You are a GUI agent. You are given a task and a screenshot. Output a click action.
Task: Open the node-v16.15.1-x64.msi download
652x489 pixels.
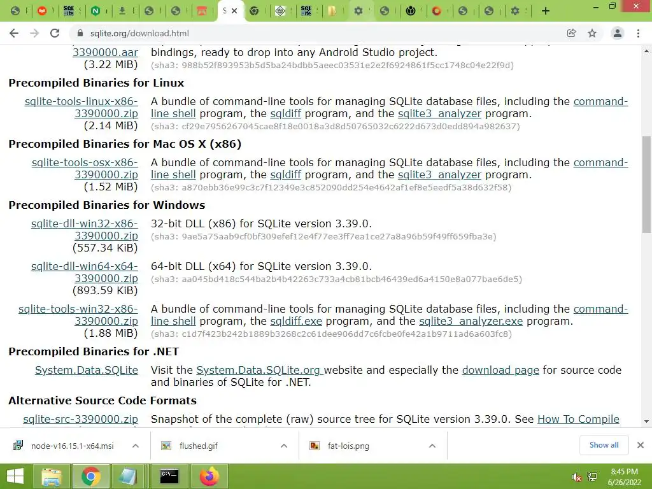(73, 446)
